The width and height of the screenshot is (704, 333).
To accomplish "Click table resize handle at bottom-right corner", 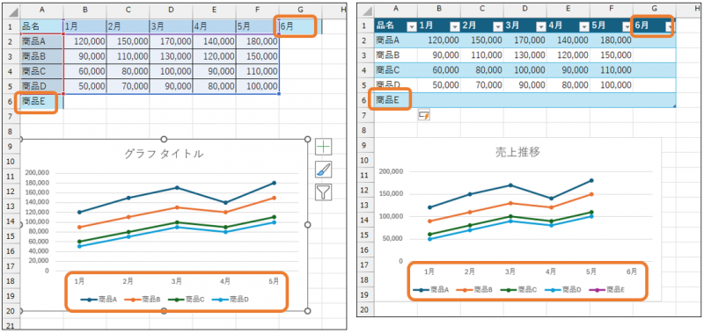I will click(x=673, y=105).
